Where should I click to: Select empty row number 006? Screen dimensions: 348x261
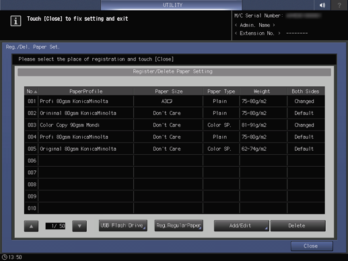(x=174, y=161)
